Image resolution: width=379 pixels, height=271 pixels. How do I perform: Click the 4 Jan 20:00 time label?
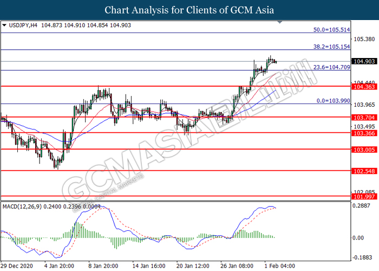59,266
